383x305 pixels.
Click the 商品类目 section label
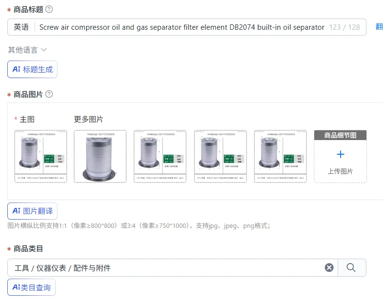pyautogui.click(x=28, y=248)
